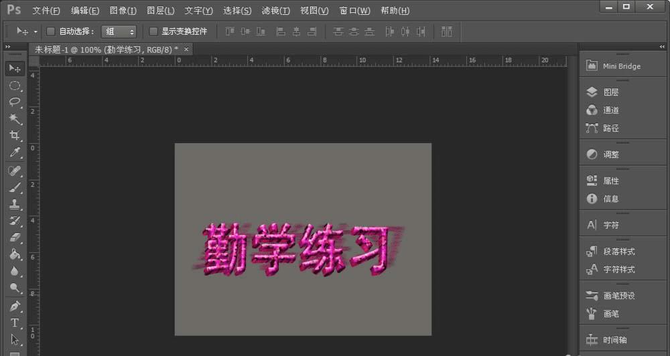
Task: Collapse the right panel dock arrows
Action: tap(662, 47)
